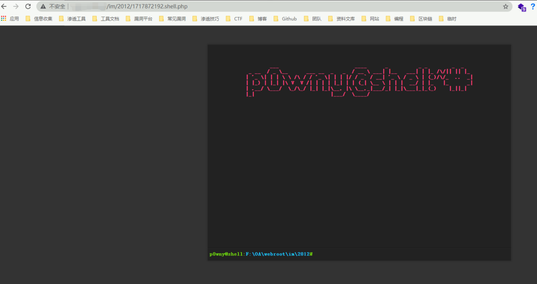Open the Github bookmark folder
This screenshot has height=284, width=537.
tap(285, 19)
